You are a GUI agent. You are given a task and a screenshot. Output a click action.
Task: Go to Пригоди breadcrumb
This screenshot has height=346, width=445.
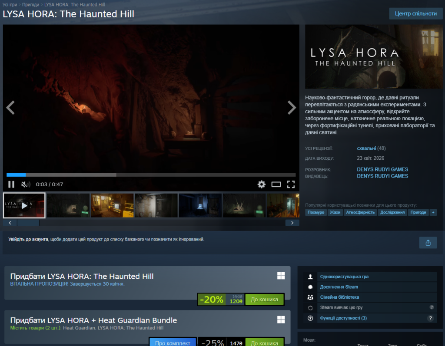pos(31,4)
